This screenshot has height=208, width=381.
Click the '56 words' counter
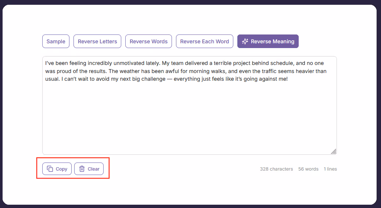click(x=308, y=169)
